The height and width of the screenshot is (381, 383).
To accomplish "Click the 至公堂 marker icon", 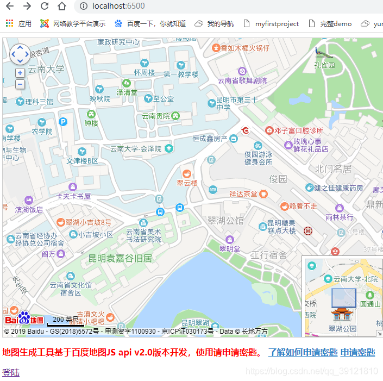I will click(x=148, y=98).
